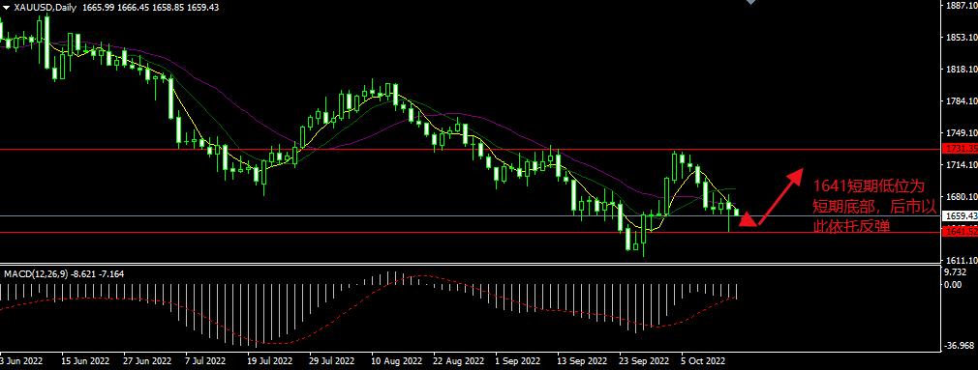Select the XAUUSD,Daily chart title

39,8
